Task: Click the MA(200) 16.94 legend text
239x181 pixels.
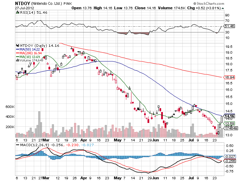Action: [x=31, y=53]
